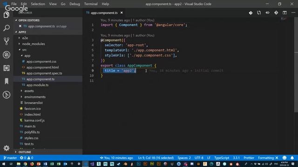
Task: Expand the environments folder
Action: pyautogui.click(x=35, y=97)
